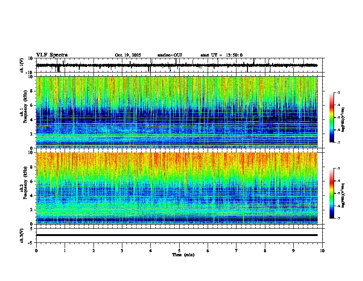This screenshot has width=363, height=281.
Task: Click time axis tick label "1"
Action: coord(65,251)
